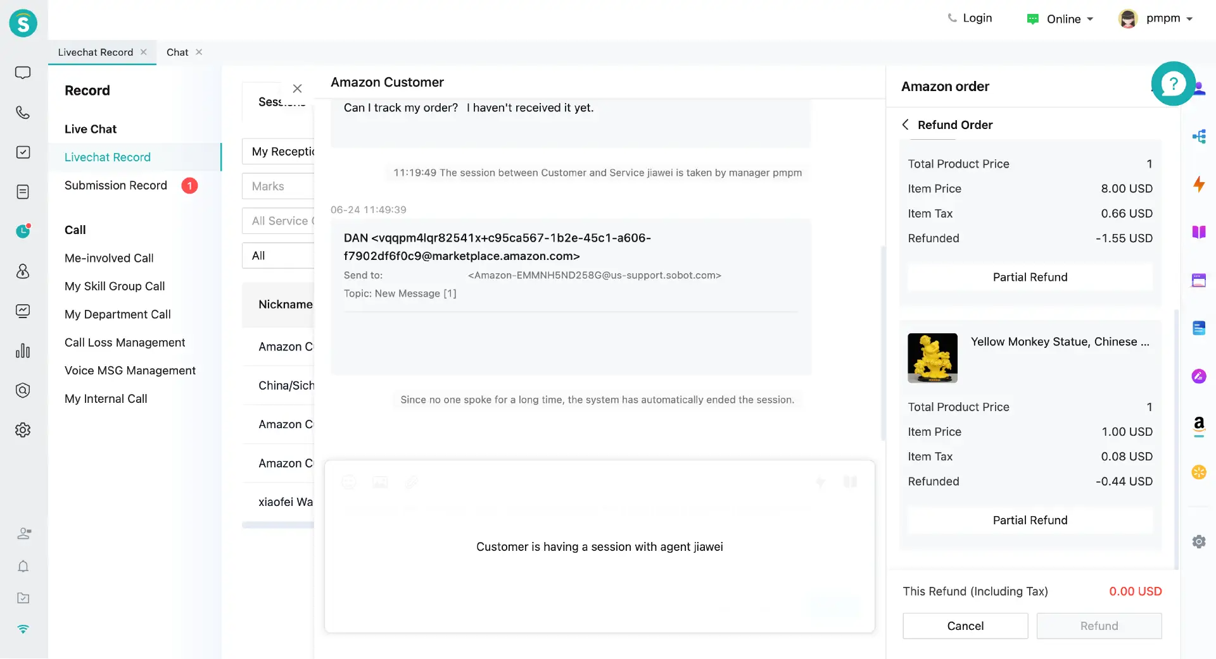This screenshot has width=1216, height=659.
Task: Click the Refund button
Action: (1099, 625)
